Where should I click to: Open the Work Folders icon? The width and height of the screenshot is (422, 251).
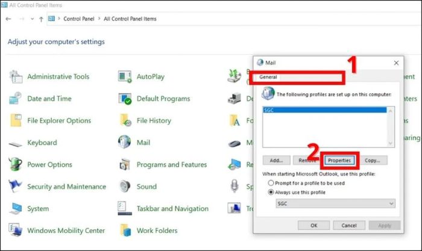[x=125, y=231]
